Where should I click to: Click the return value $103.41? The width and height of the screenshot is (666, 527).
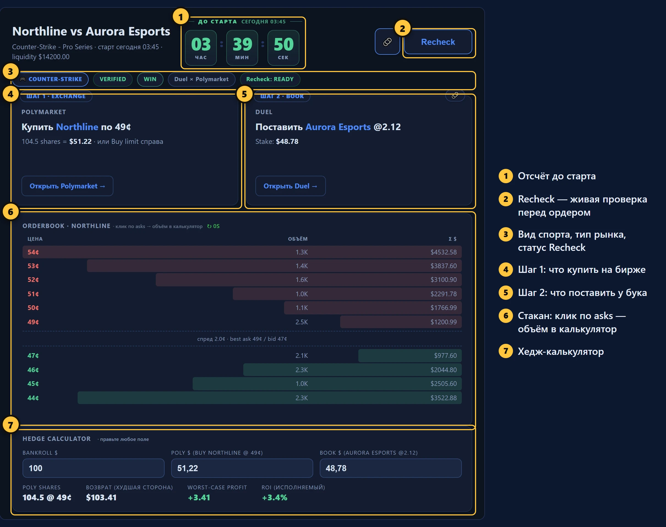click(x=101, y=498)
